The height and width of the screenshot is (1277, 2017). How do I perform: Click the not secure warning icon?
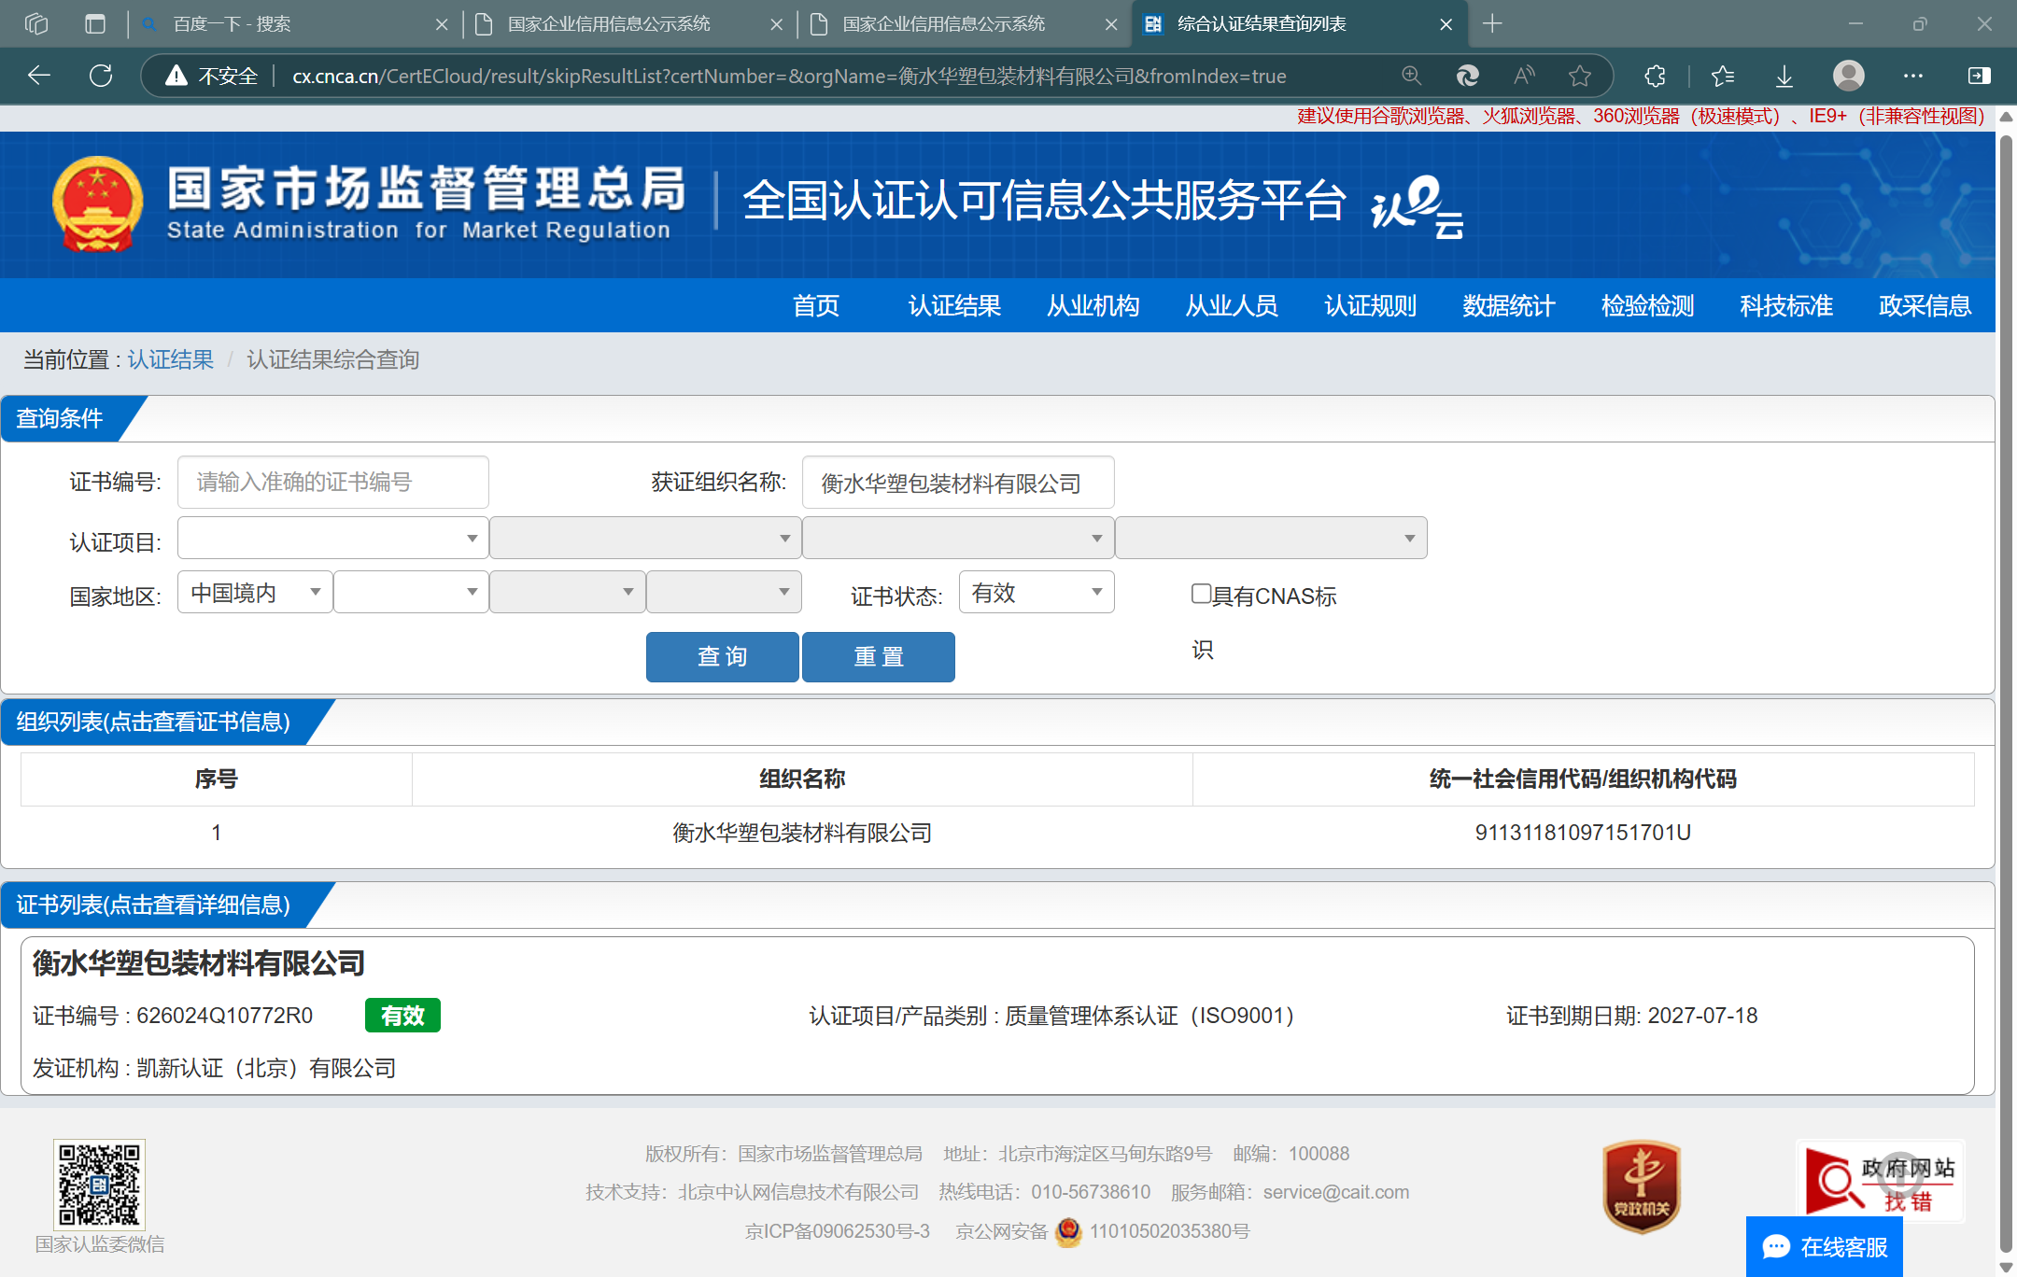pos(176,76)
